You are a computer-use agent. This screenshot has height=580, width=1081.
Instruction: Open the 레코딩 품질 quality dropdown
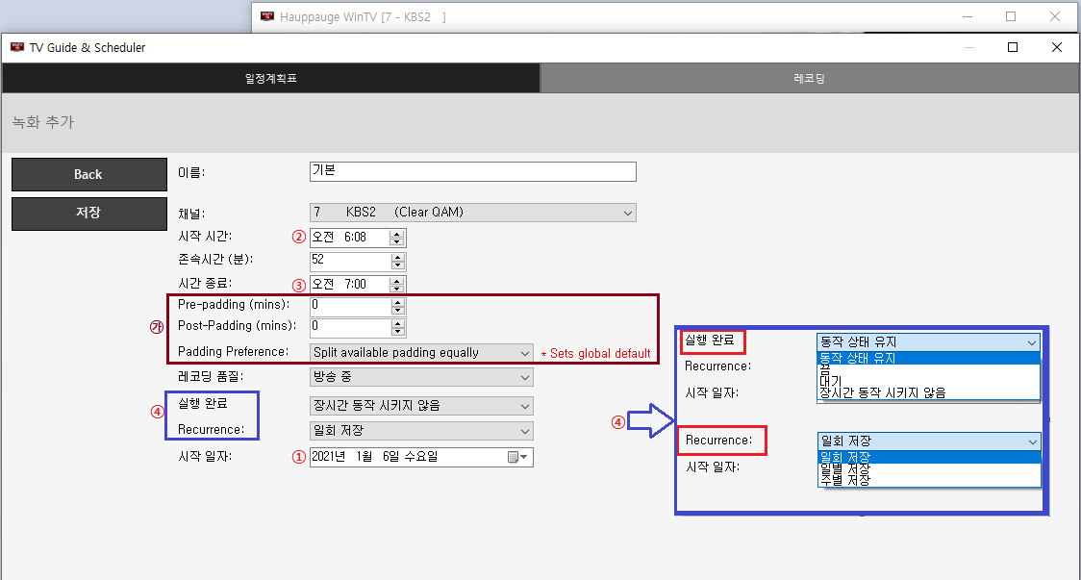pos(421,377)
